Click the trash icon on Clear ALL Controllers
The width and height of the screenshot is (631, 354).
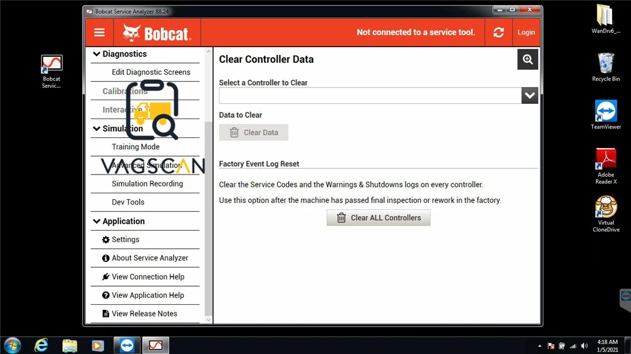tap(341, 218)
